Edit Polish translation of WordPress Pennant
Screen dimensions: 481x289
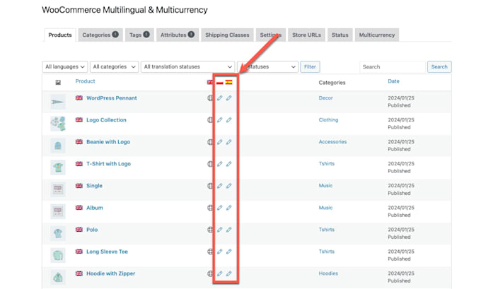(x=220, y=98)
